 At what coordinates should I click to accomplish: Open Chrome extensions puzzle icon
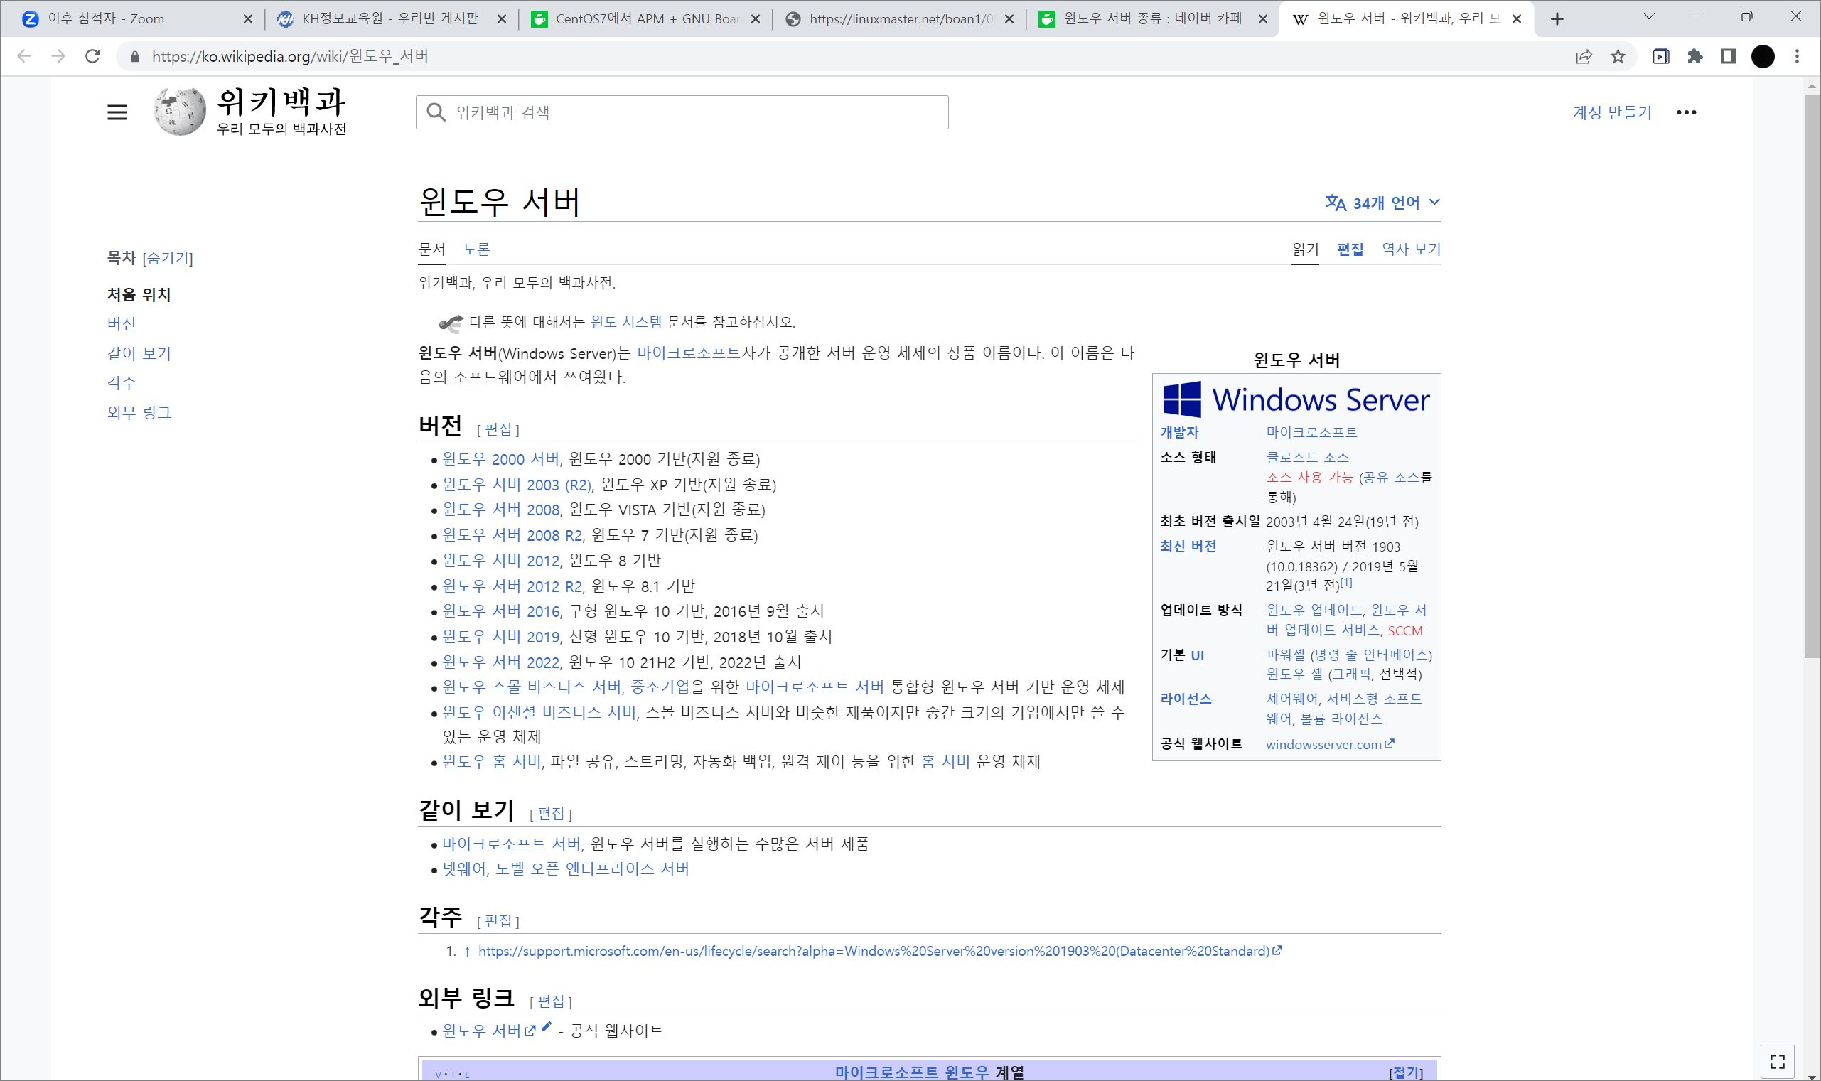pos(1695,56)
